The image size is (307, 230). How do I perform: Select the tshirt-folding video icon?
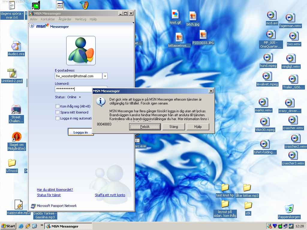(265, 145)
